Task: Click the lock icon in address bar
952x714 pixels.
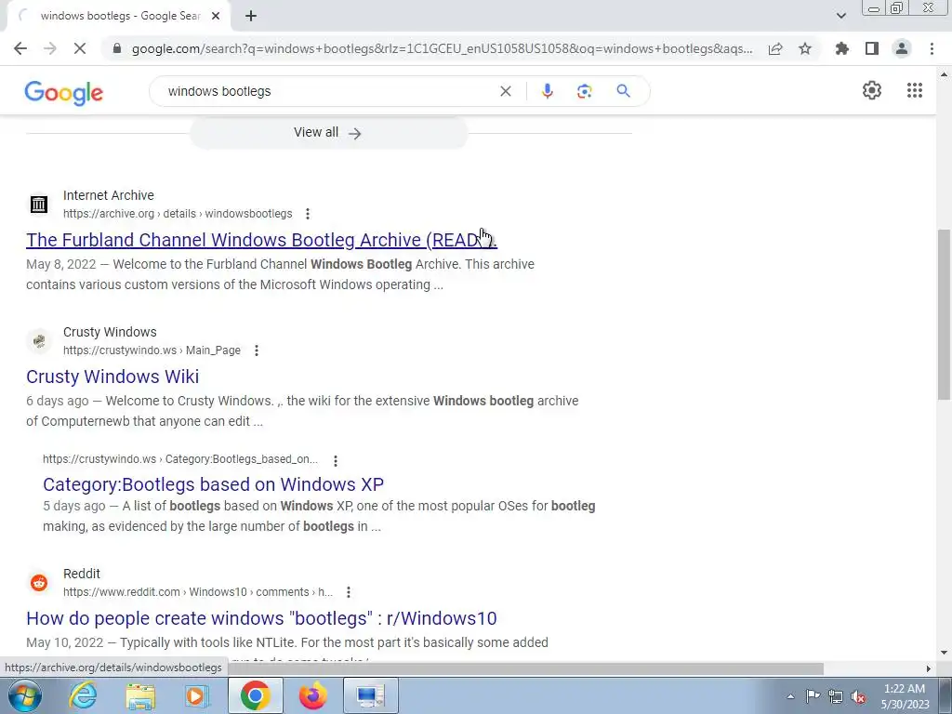Action: point(117,48)
